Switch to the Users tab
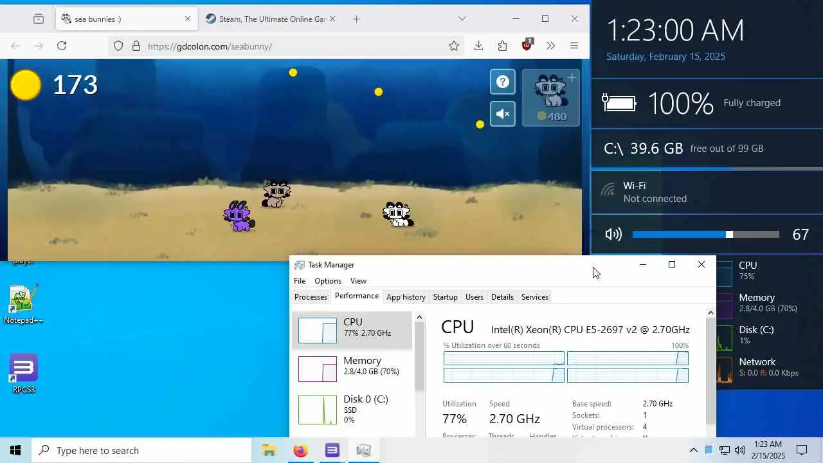Screen dimensions: 823x463 [475, 297]
